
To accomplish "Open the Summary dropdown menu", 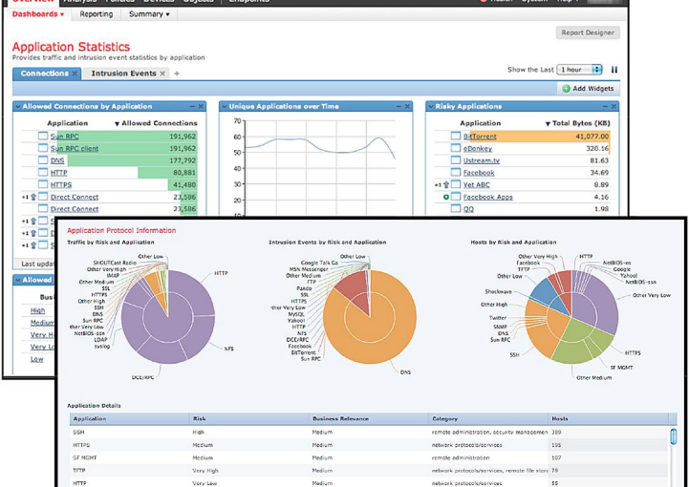I will click(150, 14).
